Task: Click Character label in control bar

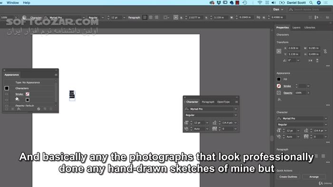Action: [36, 18]
